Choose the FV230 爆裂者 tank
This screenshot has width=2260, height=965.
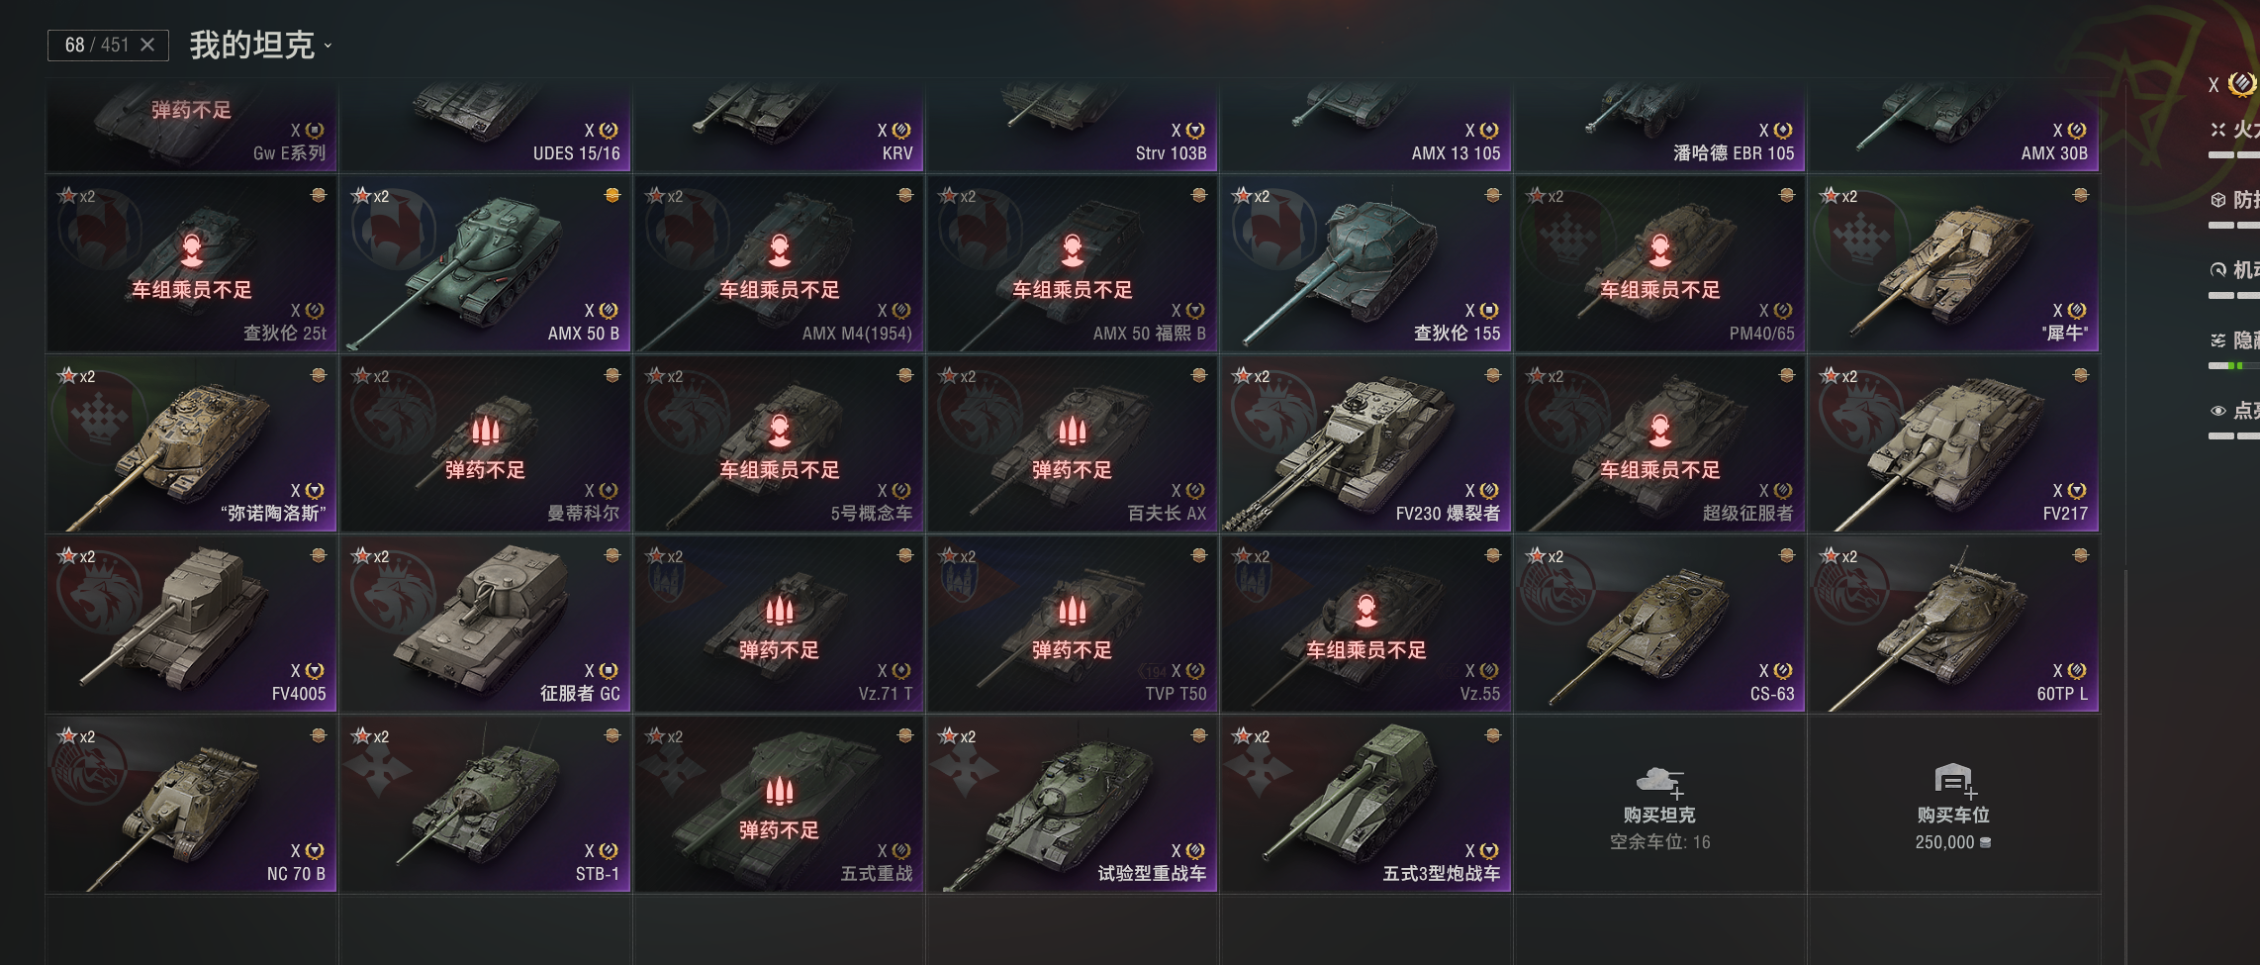click(1365, 444)
